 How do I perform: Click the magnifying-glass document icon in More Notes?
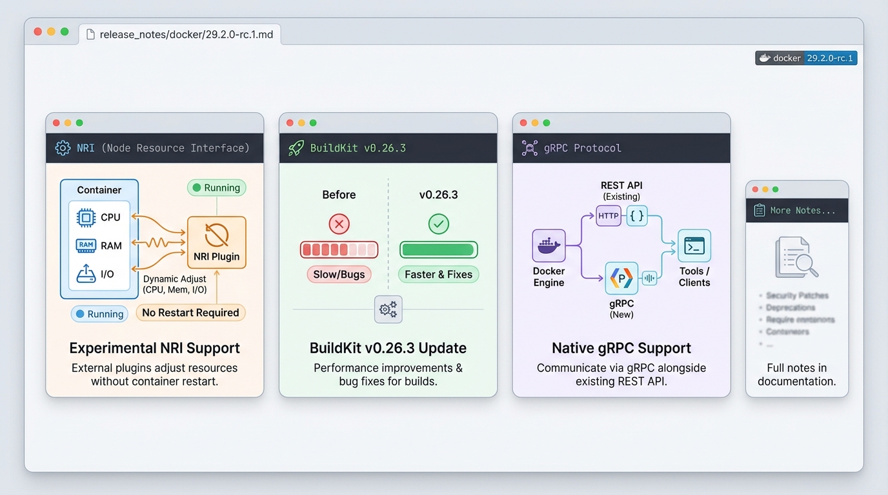pos(797,256)
